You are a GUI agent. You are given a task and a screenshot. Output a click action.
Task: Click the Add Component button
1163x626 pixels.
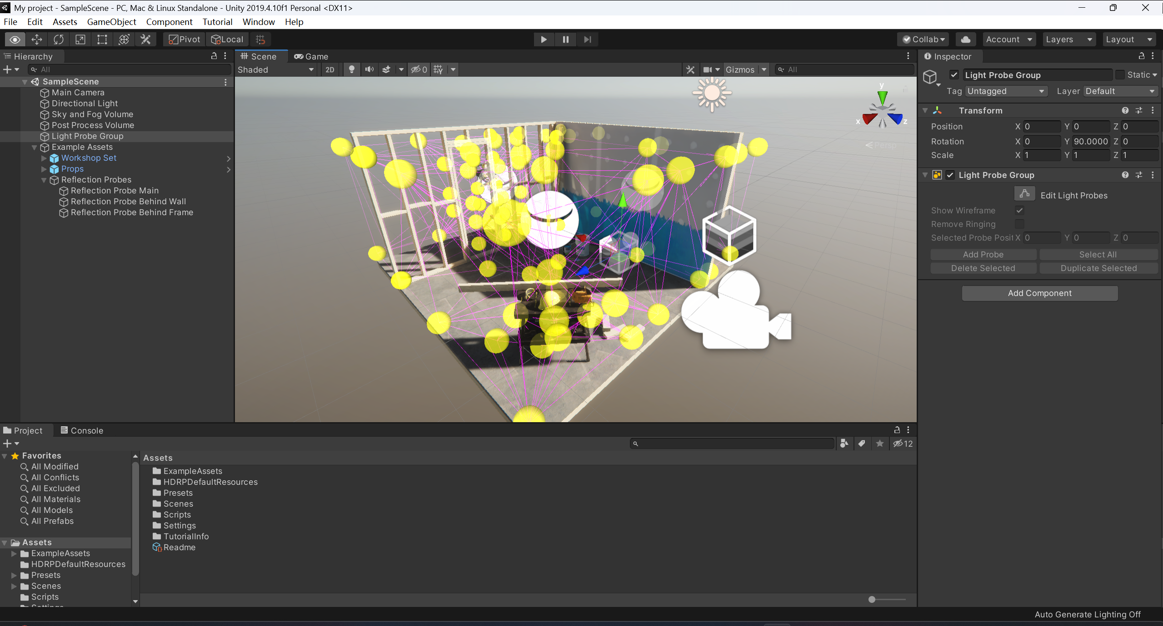pos(1039,293)
